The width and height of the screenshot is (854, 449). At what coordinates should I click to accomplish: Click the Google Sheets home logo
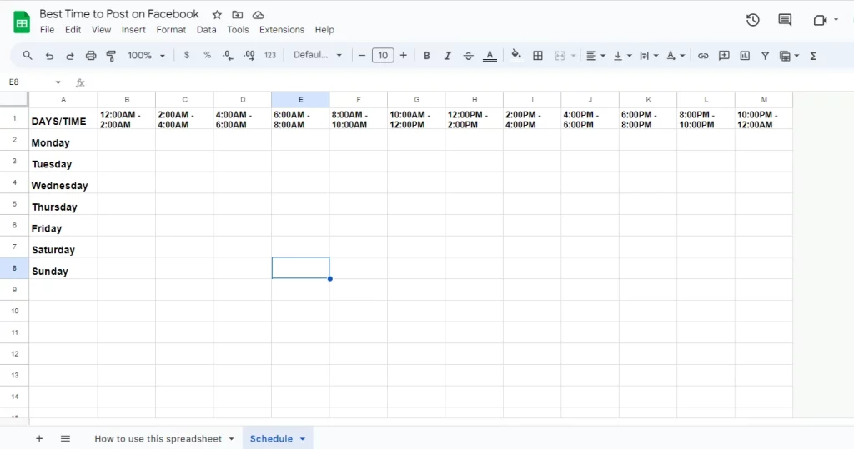22,22
